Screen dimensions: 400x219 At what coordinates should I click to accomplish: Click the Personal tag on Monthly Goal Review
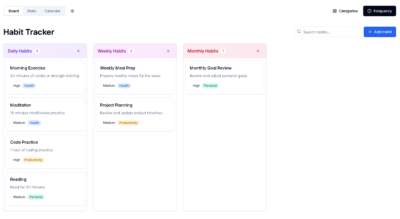tap(210, 86)
